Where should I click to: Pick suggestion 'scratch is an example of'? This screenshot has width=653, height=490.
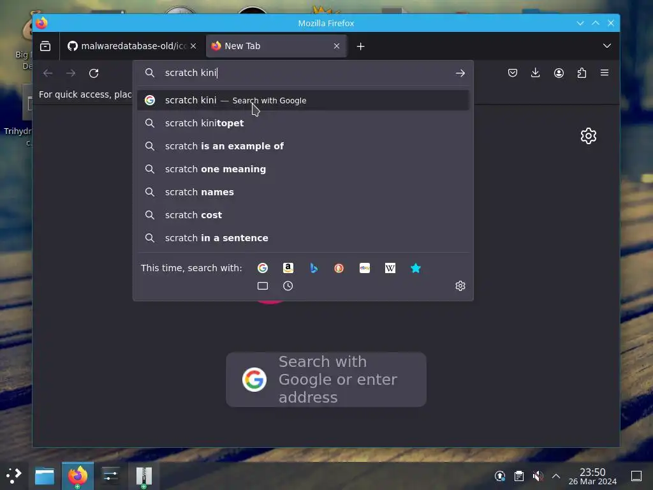(303, 146)
